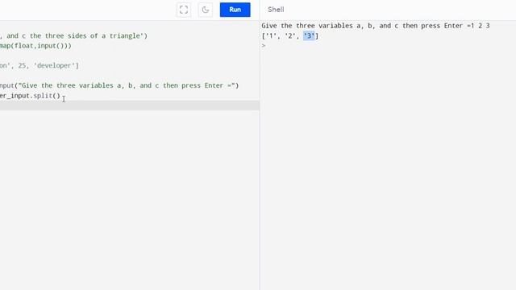Click the "'1'" item in shell list output

coord(271,35)
